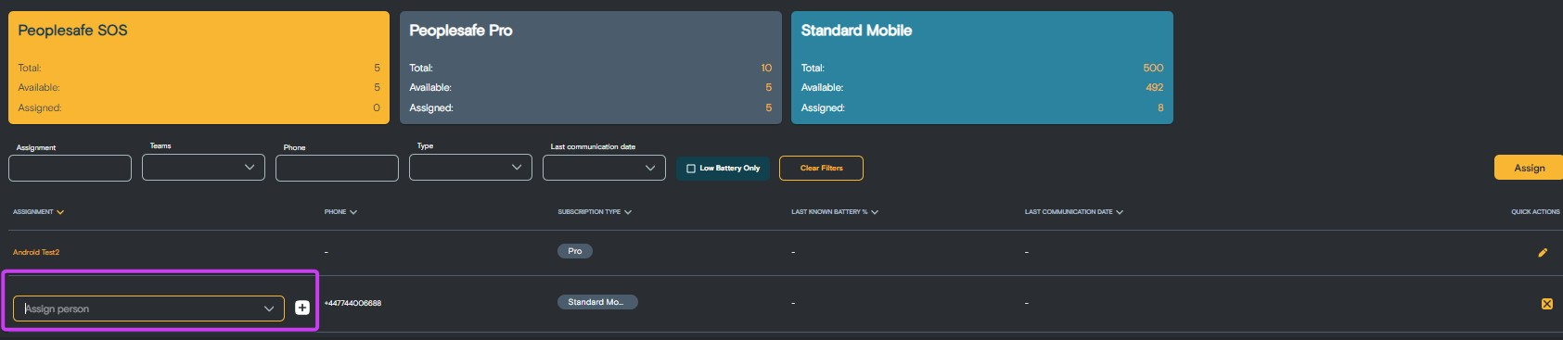Click the Clear Filters button
1563x340 pixels.
pyautogui.click(x=821, y=168)
